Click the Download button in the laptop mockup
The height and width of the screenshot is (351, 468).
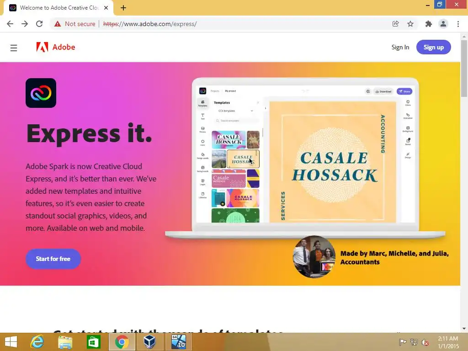click(x=383, y=91)
